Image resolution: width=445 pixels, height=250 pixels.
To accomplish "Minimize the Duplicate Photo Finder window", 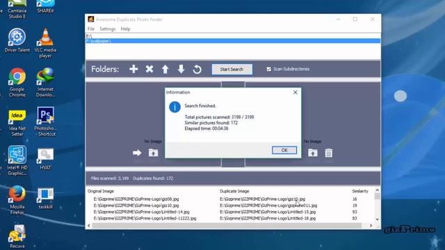I will click(x=338, y=19).
